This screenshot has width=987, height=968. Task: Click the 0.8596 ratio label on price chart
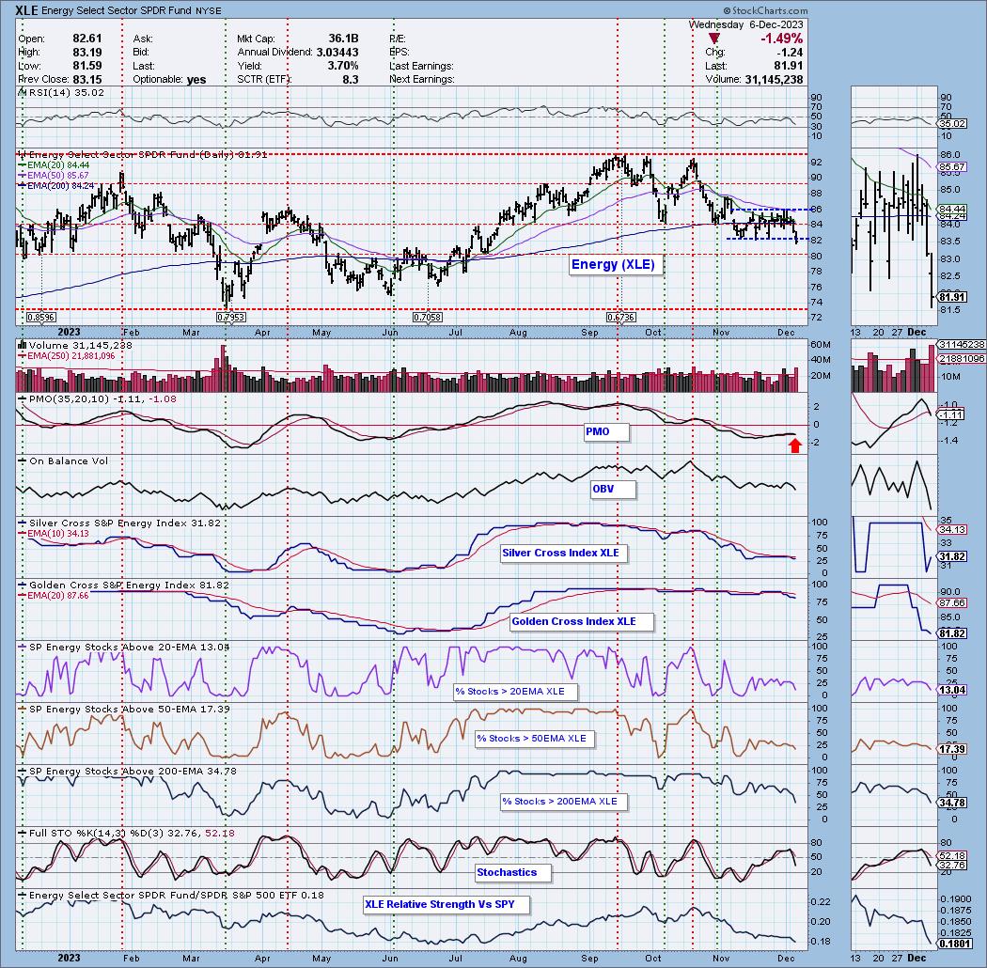(x=41, y=318)
